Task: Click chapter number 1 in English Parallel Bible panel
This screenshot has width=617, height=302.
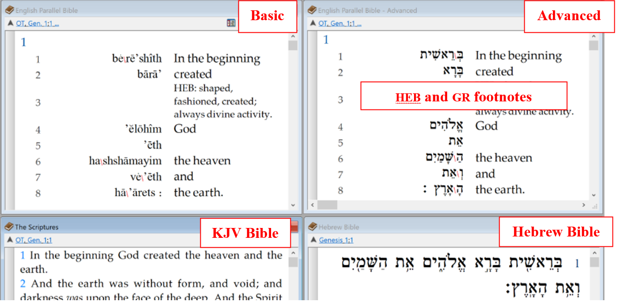Action: click(x=23, y=43)
